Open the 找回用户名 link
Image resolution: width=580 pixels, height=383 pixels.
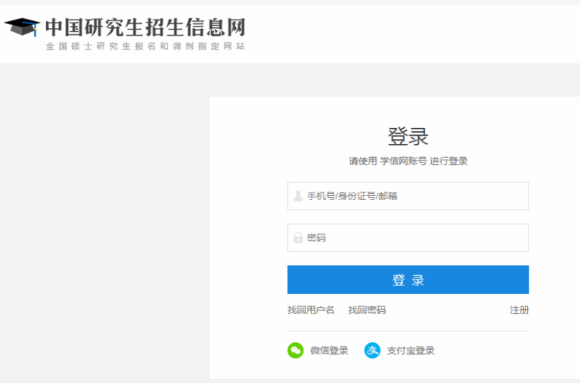pyautogui.click(x=310, y=310)
